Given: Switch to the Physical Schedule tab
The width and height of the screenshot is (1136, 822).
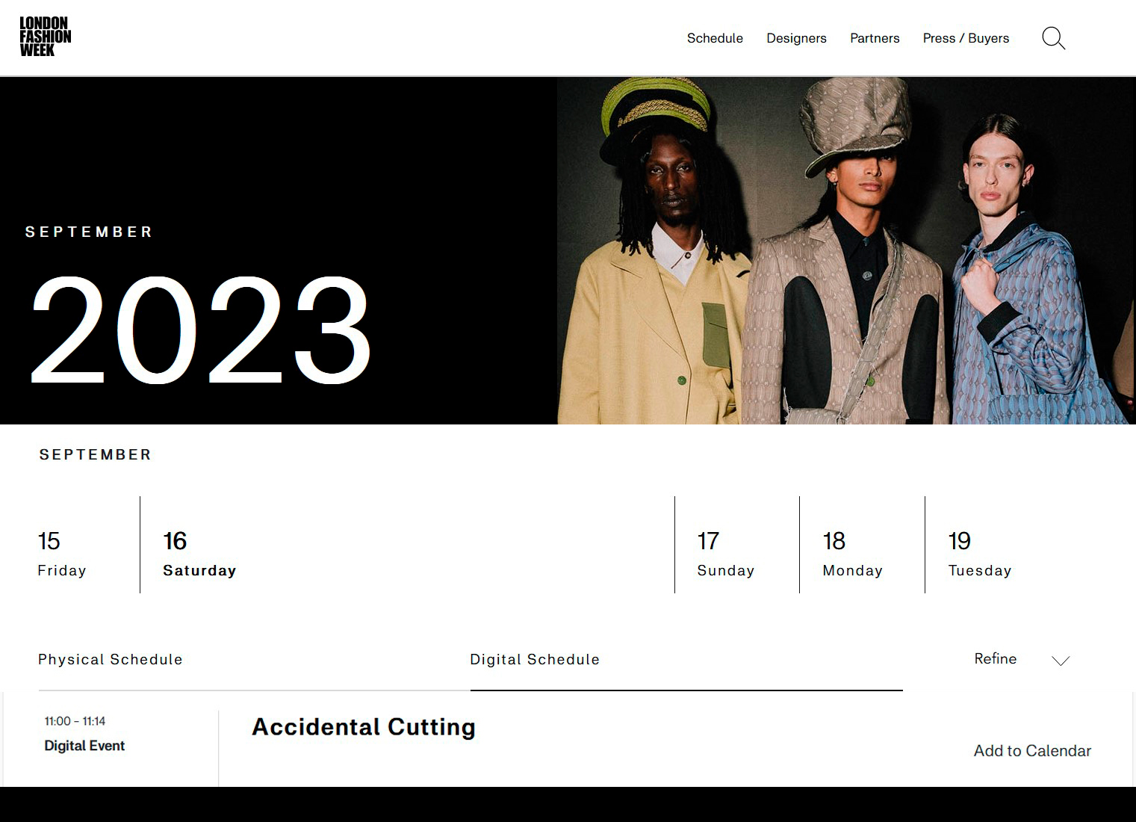Looking at the screenshot, I should [111, 659].
